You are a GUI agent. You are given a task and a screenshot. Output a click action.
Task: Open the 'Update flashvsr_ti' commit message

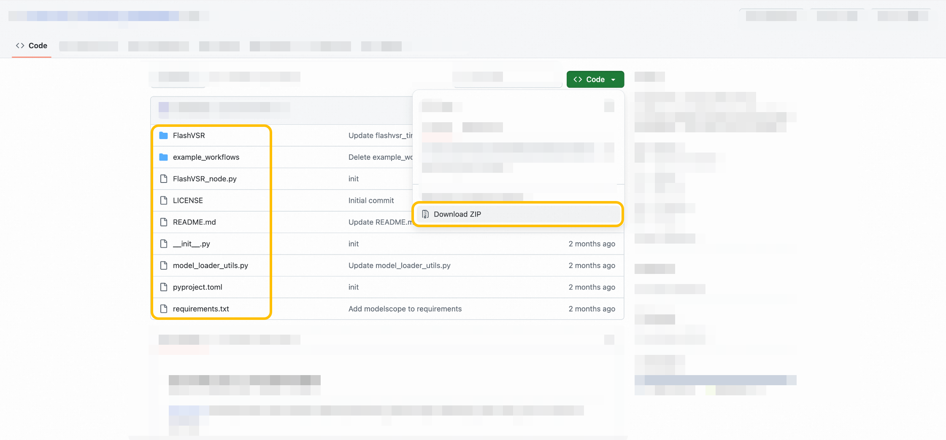click(x=380, y=135)
